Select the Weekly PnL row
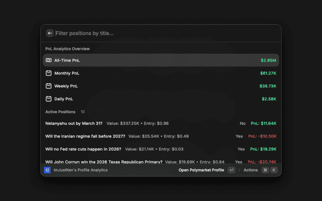The width and height of the screenshot is (322, 201). click(160, 86)
